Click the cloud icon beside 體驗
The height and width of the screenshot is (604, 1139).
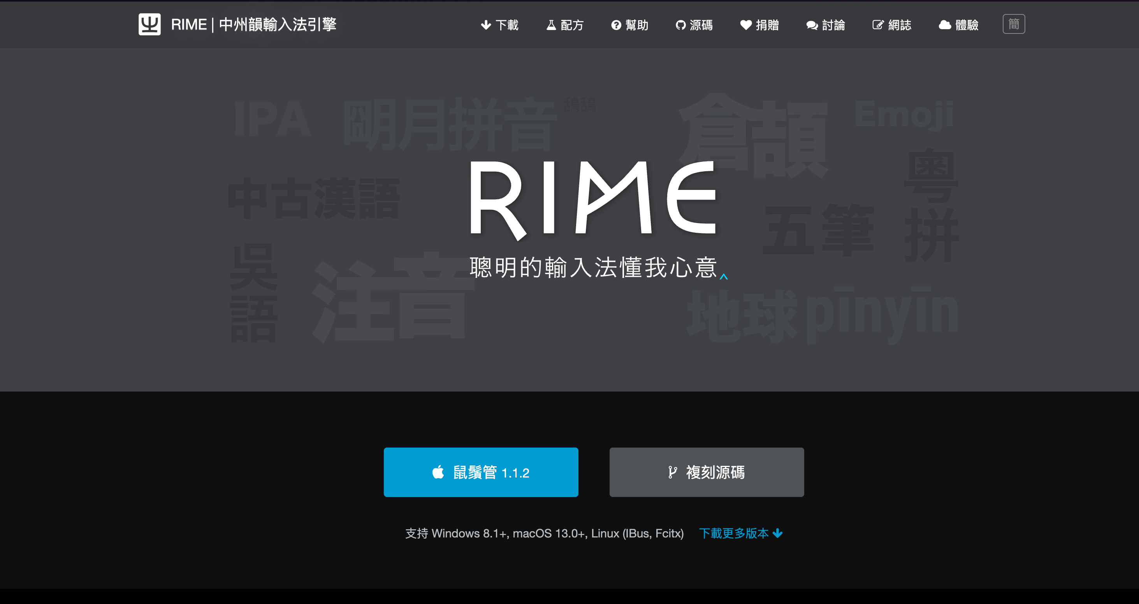pyautogui.click(x=945, y=25)
